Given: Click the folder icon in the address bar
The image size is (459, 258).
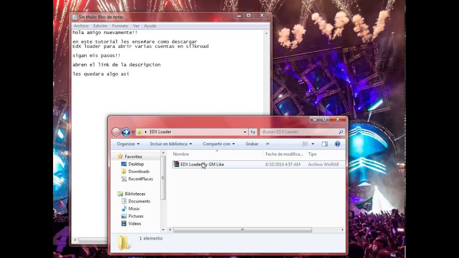Looking at the screenshot, I should point(139,132).
